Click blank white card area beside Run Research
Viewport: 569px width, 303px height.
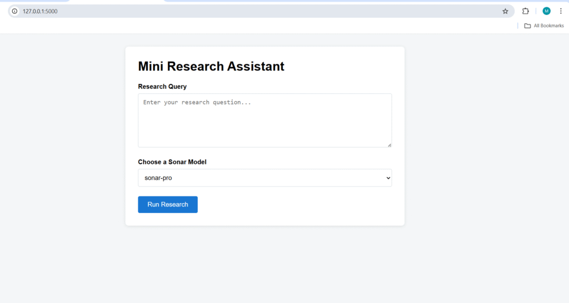[x=295, y=205]
